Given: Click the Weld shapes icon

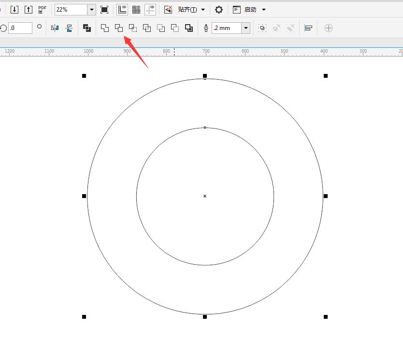Looking at the screenshot, I should (105, 28).
